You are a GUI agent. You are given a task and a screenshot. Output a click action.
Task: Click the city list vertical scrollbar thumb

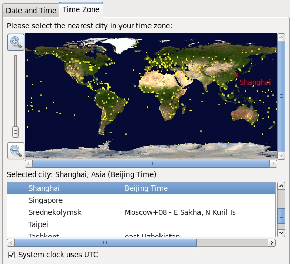pos(281,216)
